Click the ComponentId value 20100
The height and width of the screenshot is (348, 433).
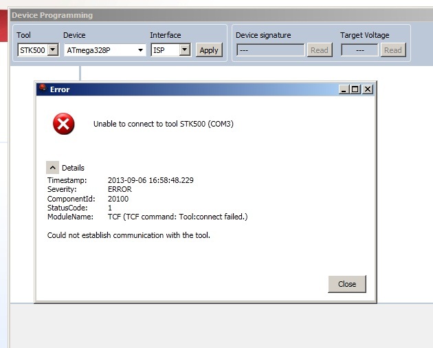(x=118, y=199)
